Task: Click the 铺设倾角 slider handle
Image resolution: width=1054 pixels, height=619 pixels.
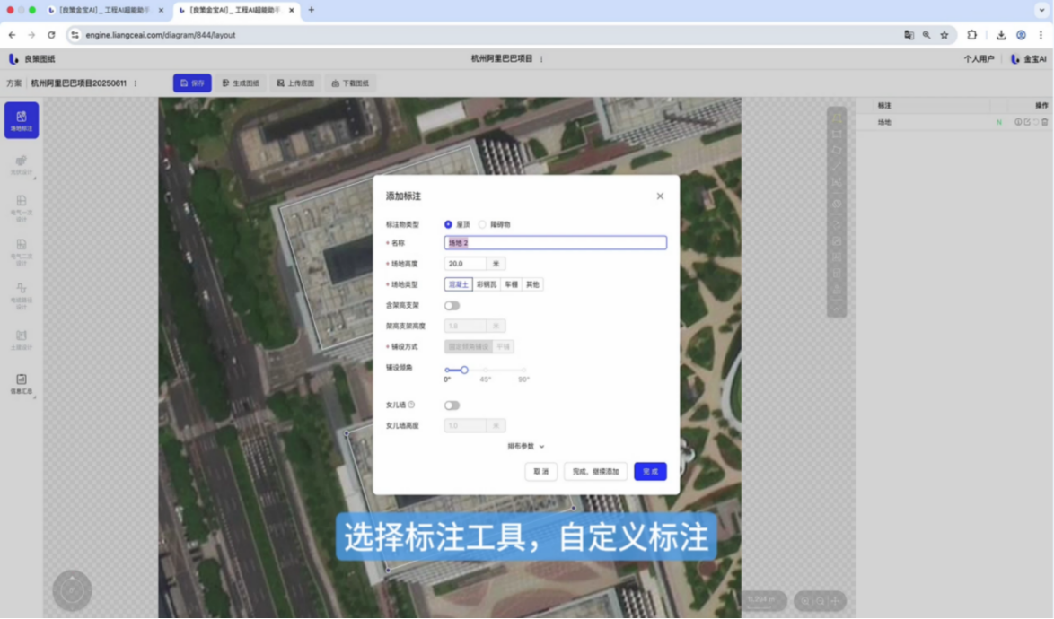Action: coord(464,370)
